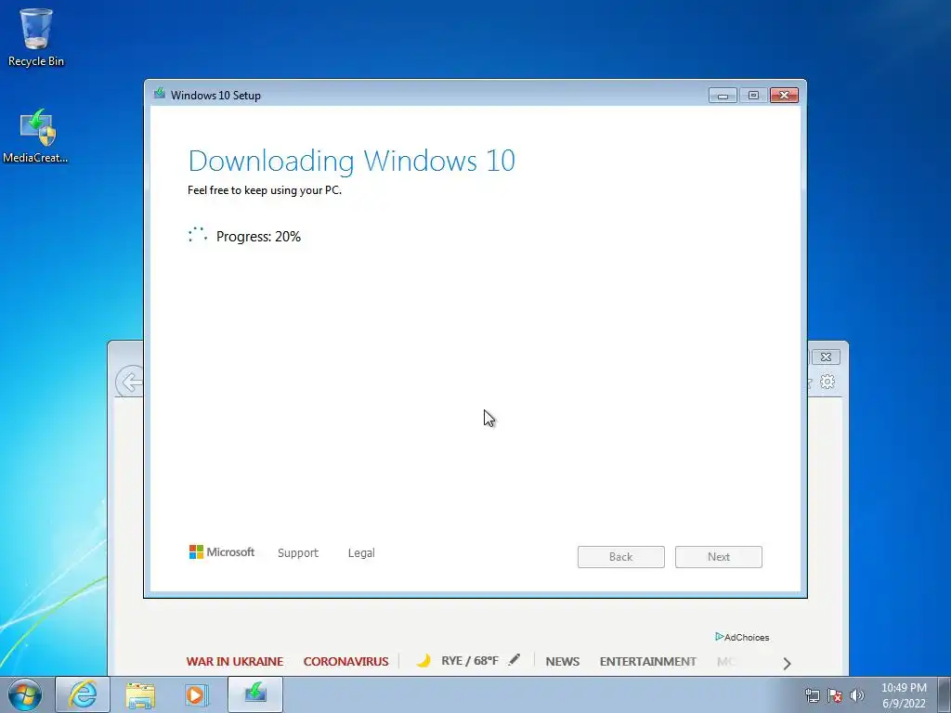Viewport: 951px width, 713px height.
Task: Open the clock showing 10:49 PM
Action: (904, 695)
